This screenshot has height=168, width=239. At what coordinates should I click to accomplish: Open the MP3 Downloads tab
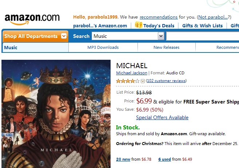coord(103,47)
